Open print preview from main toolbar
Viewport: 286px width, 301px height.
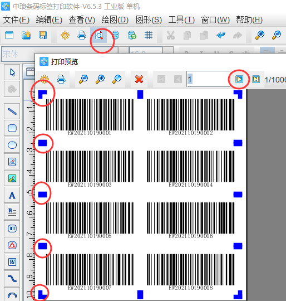[99, 36]
